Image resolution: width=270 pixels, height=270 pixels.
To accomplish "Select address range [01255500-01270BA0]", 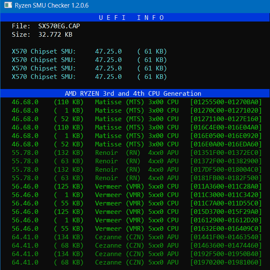I will tap(226, 102).
